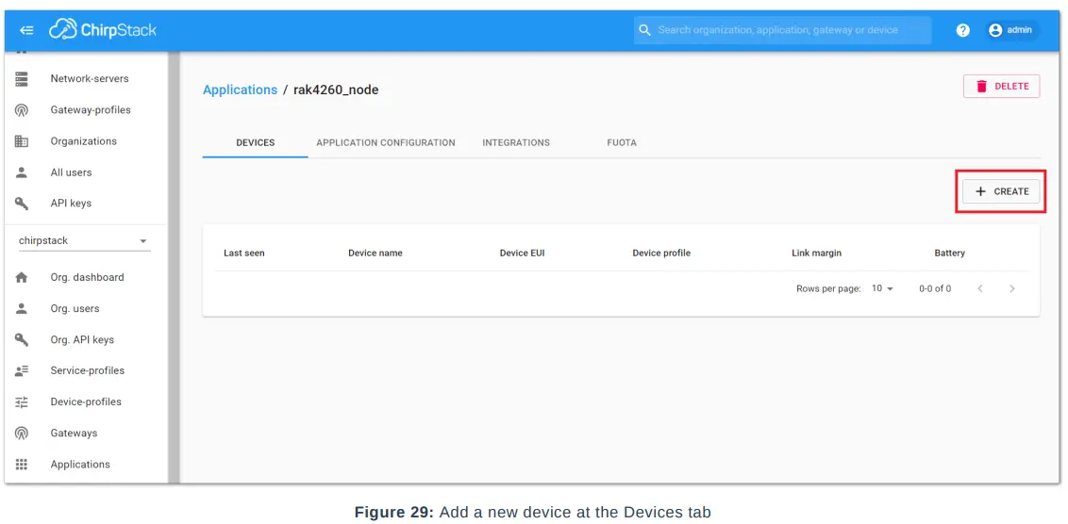The image size is (1068, 524).
Task: Click the Link margin column header
Action: point(817,254)
